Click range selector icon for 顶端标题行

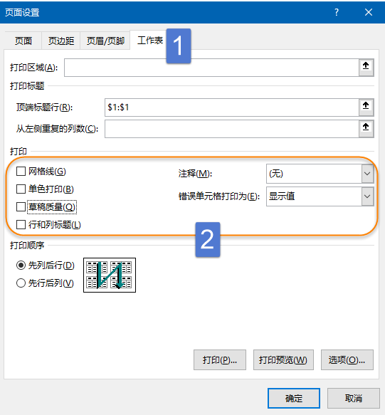pyautogui.click(x=366, y=107)
